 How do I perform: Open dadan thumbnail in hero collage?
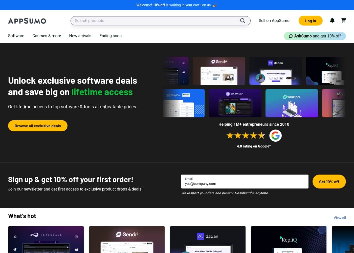[276, 71]
